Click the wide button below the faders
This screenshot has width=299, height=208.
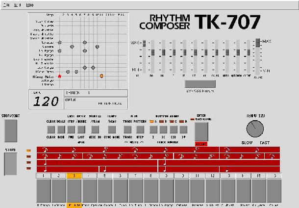[x=200, y=84]
